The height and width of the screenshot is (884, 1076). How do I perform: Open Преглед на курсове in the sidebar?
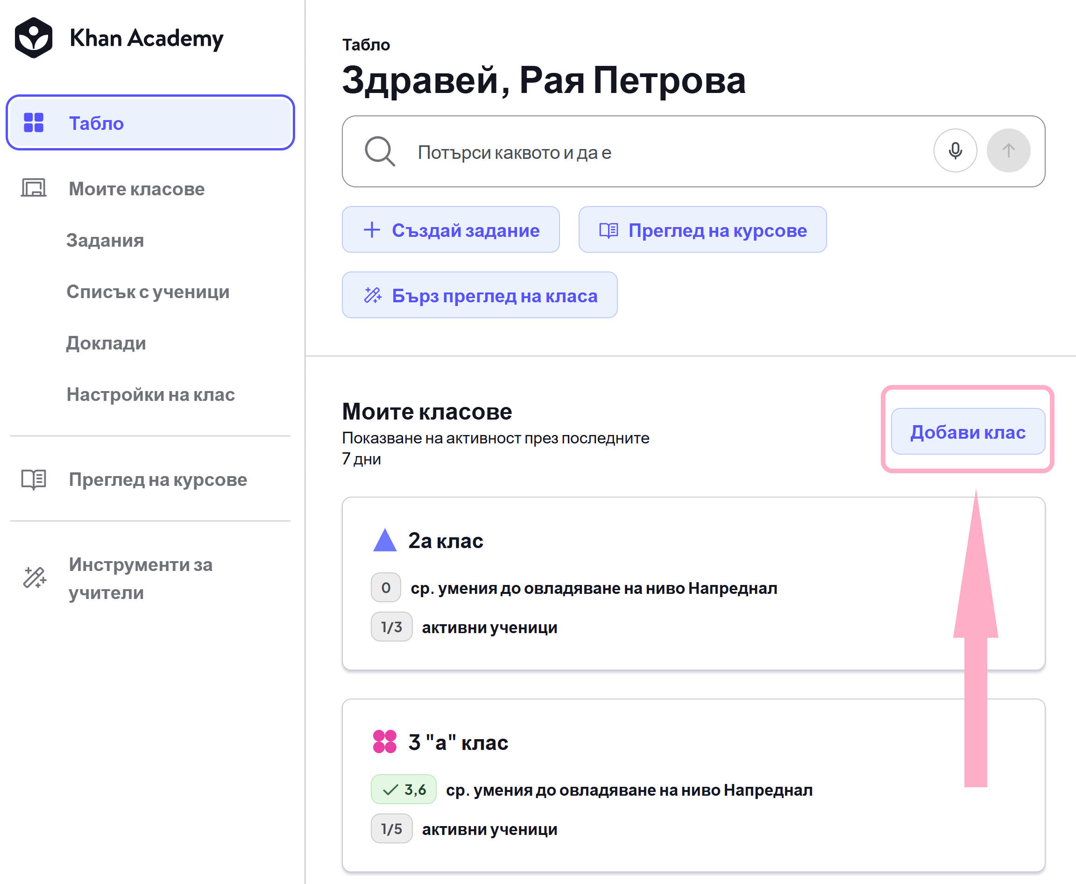(150, 480)
